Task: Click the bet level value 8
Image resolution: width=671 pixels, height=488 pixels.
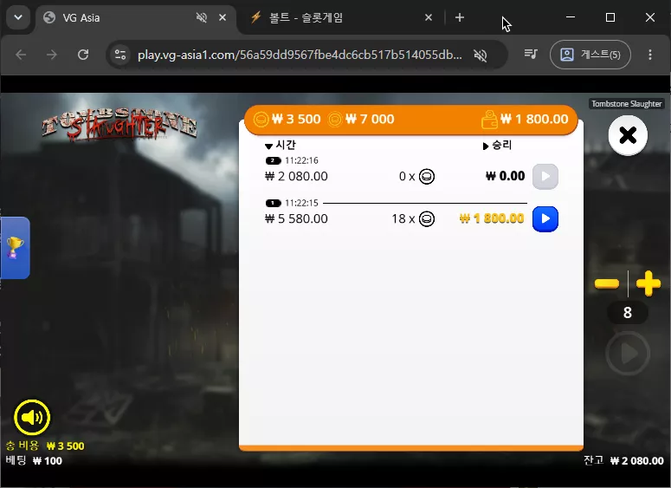Action: click(628, 313)
